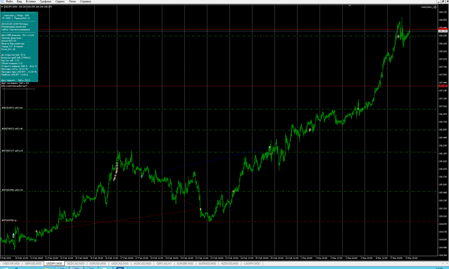Click the 'сигнал RSI: 59' line

(9, 41)
